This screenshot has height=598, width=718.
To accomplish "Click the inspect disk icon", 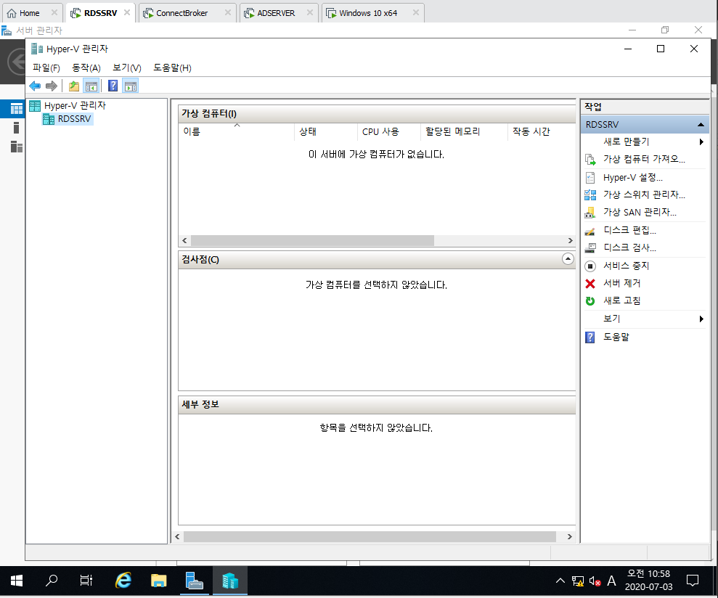I will click(590, 248).
